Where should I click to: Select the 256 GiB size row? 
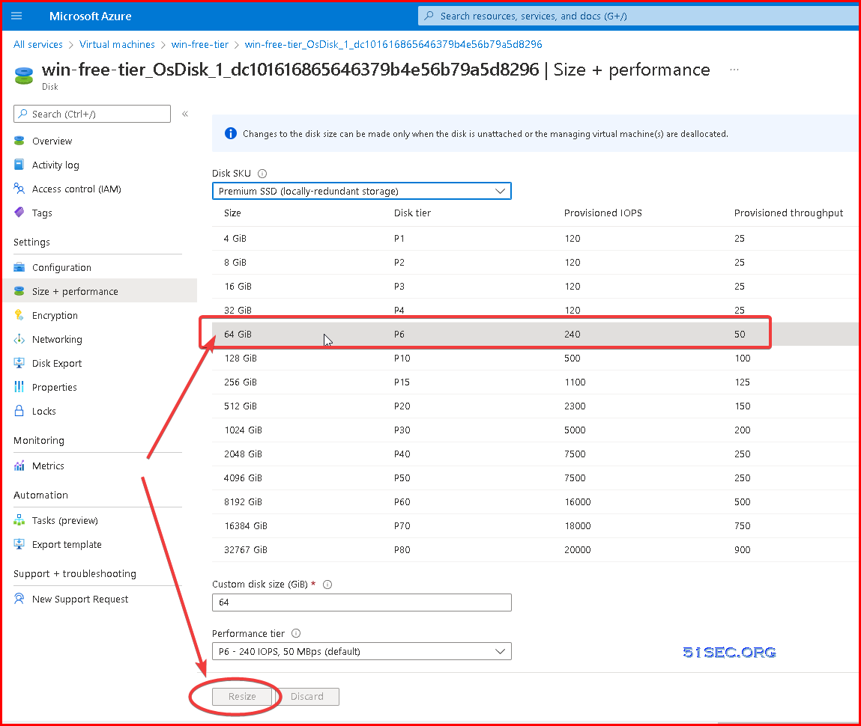535,382
